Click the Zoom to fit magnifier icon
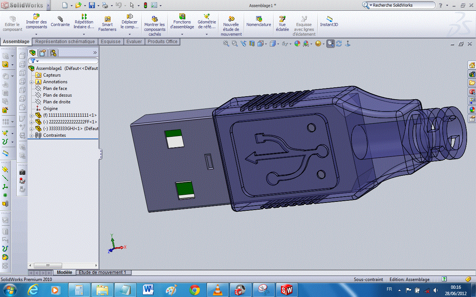Viewport: 476px width, 297px height. tap(226, 44)
